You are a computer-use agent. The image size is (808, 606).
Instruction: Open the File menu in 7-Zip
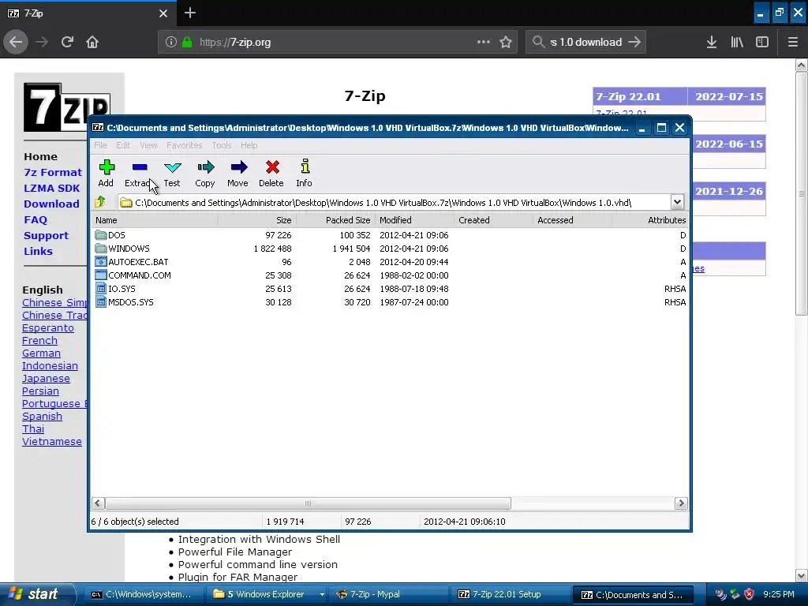click(100, 145)
